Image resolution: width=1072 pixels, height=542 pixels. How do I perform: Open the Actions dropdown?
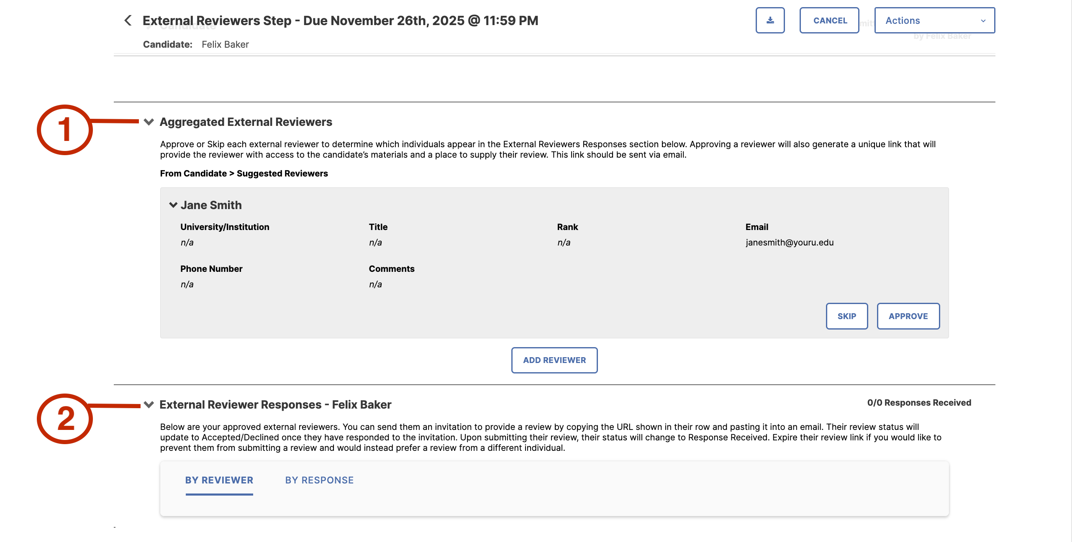pyautogui.click(x=934, y=20)
